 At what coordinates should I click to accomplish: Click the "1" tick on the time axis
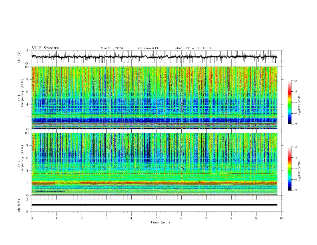pyautogui.click(x=56, y=218)
